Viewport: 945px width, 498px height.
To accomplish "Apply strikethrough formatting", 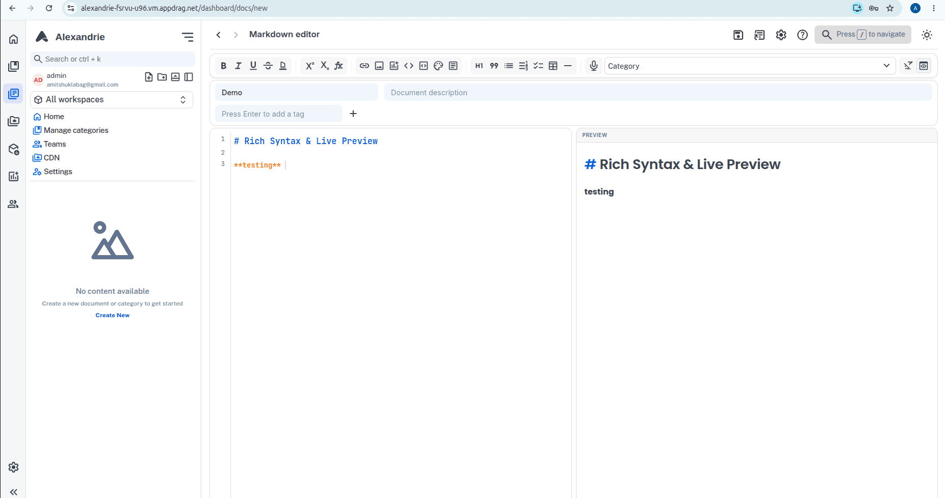I will [x=268, y=66].
